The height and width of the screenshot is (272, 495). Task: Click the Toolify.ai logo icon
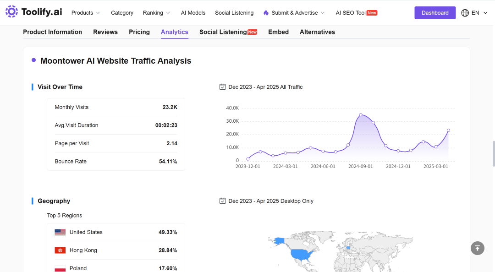click(x=11, y=11)
